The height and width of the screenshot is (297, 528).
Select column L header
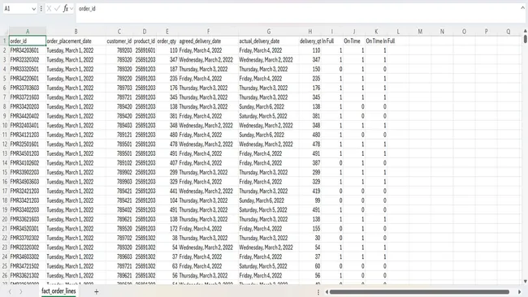398,32
